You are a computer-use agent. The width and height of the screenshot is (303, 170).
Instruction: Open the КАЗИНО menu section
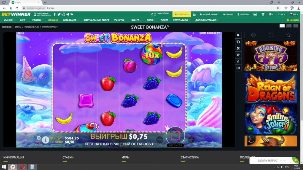53,20
